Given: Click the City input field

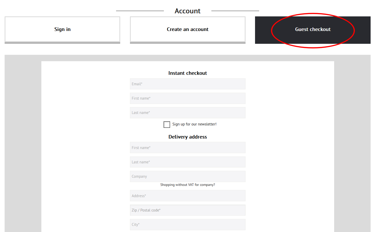Looking at the screenshot, I should 187,225.
